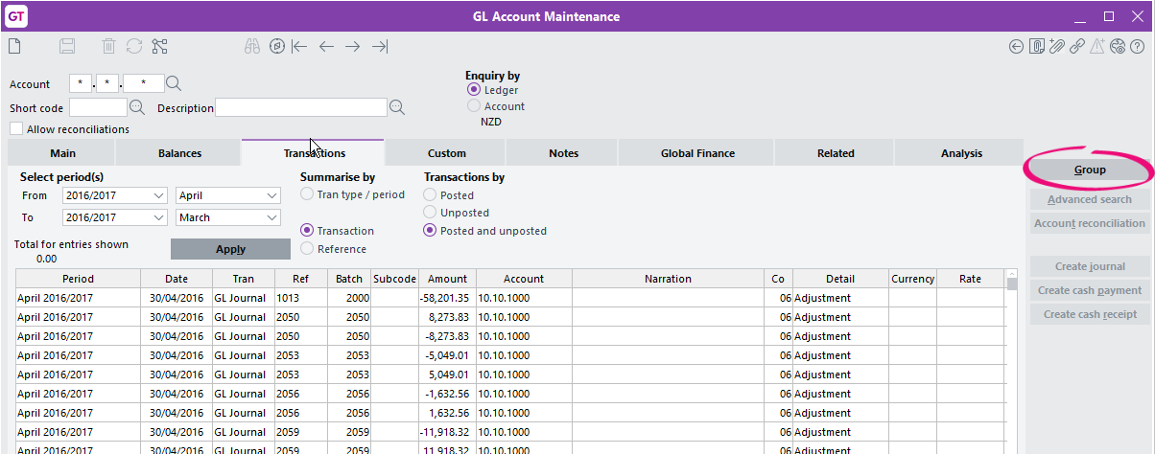
Task: Enable the Allow reconciliations checkbox
Action: coord(16,129)
